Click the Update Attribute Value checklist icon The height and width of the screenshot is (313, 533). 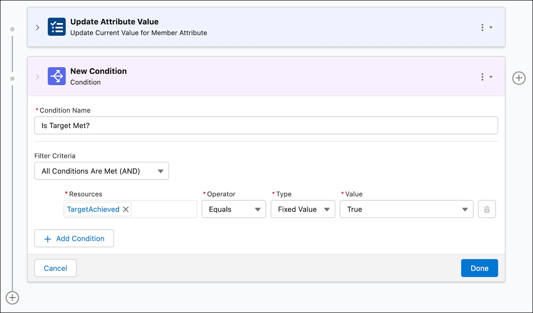(x=57, y=27)
